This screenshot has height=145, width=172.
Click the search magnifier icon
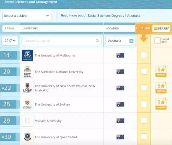pyautogui.click(x=97, y=41)
